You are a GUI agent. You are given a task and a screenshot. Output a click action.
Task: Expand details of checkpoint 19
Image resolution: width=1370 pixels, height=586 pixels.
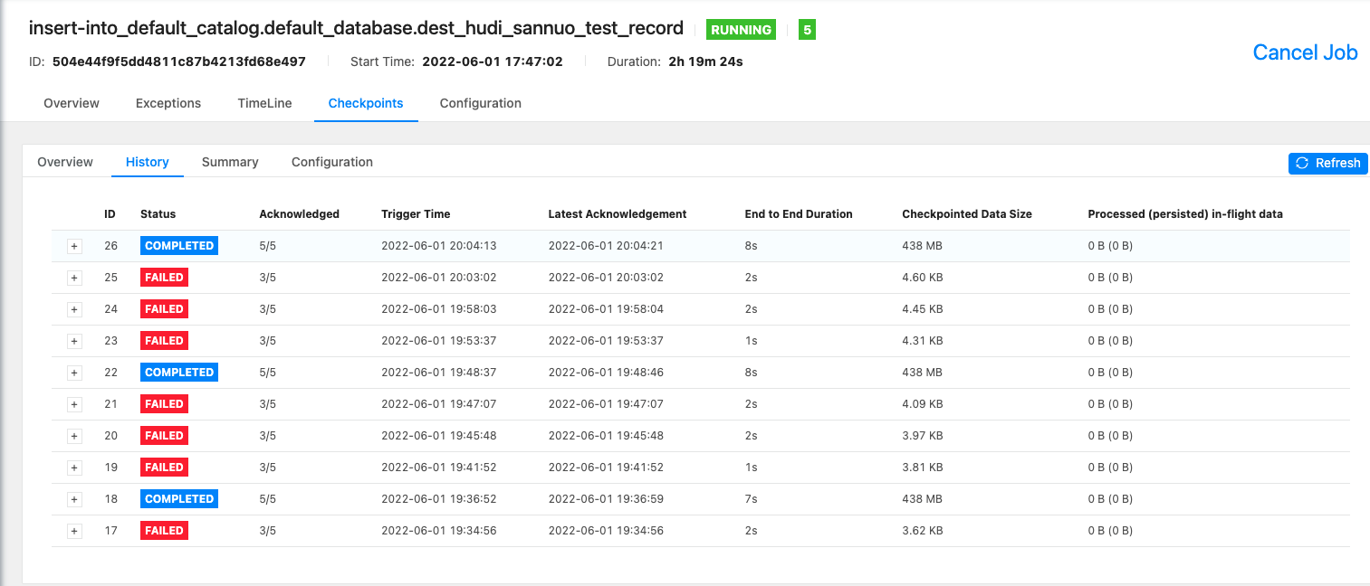tap(74, 468)
